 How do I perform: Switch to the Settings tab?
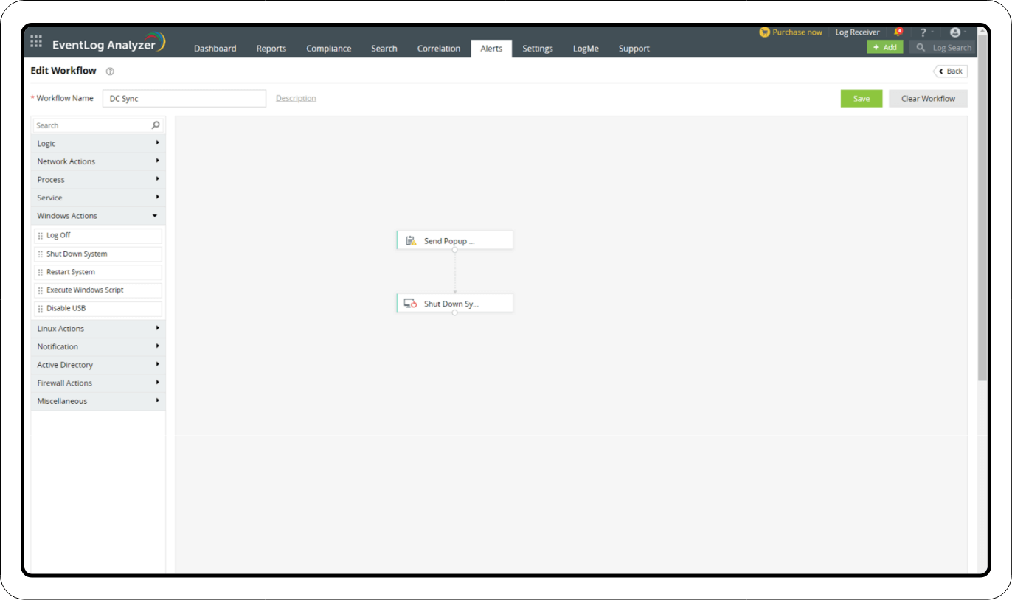tap(537, 48)
